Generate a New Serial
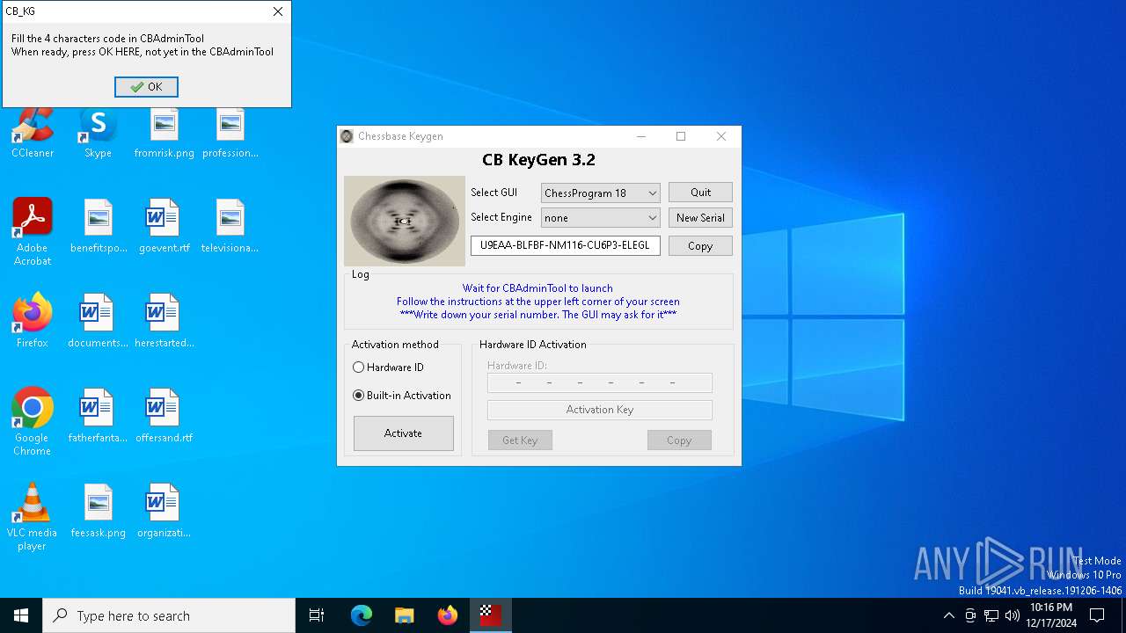1126x633 pixels. (x=700, y=217)
